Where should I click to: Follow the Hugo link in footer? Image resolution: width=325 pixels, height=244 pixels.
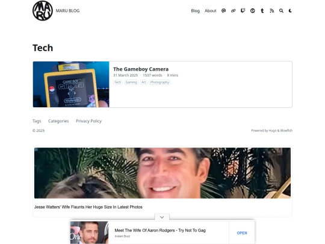(273, 131)
